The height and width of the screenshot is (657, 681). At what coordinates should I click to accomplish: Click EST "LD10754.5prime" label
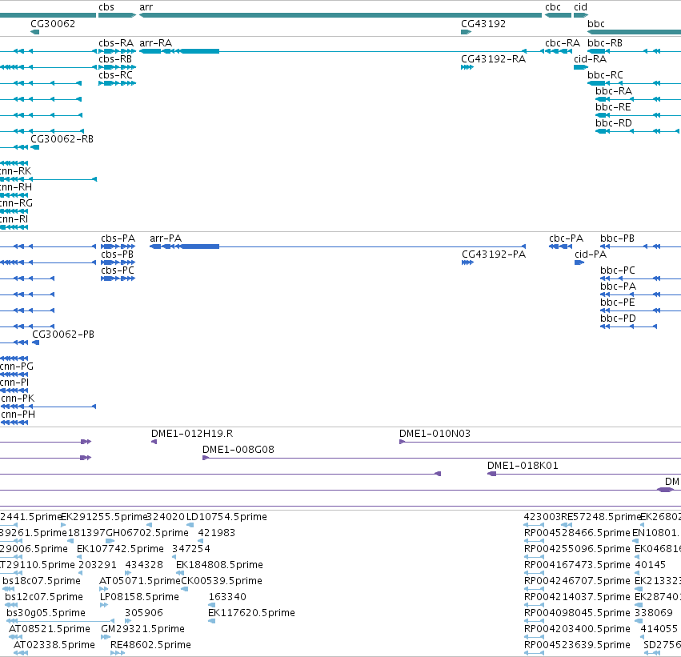click(226, 517)
